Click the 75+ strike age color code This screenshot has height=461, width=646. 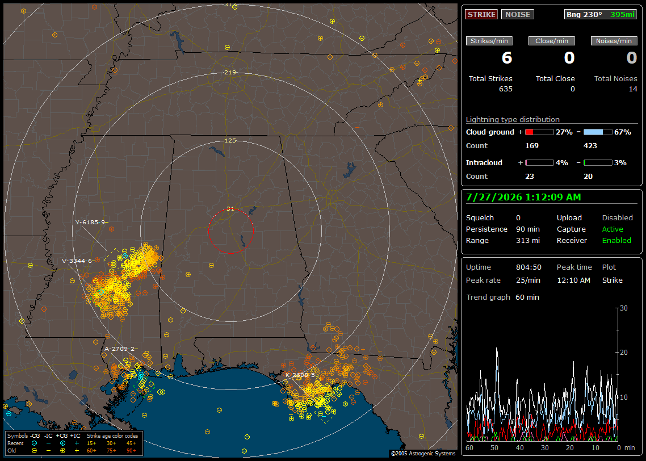[111, 451]
